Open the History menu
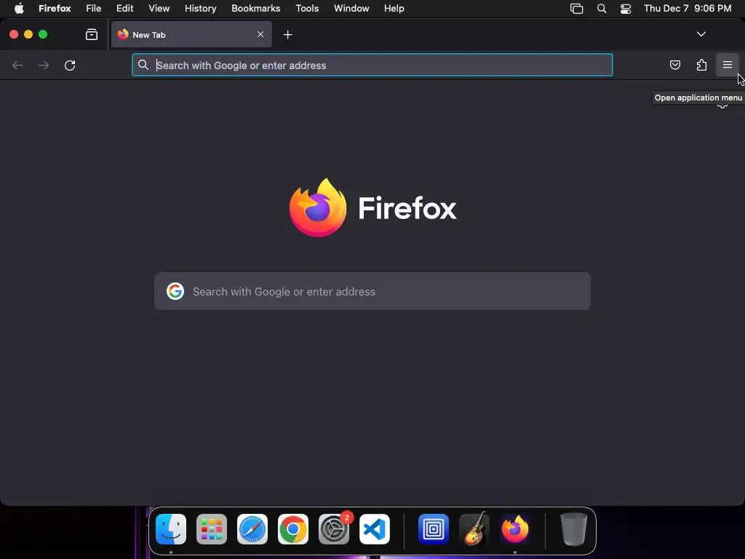The image size is (745, 559). point(201,8)
